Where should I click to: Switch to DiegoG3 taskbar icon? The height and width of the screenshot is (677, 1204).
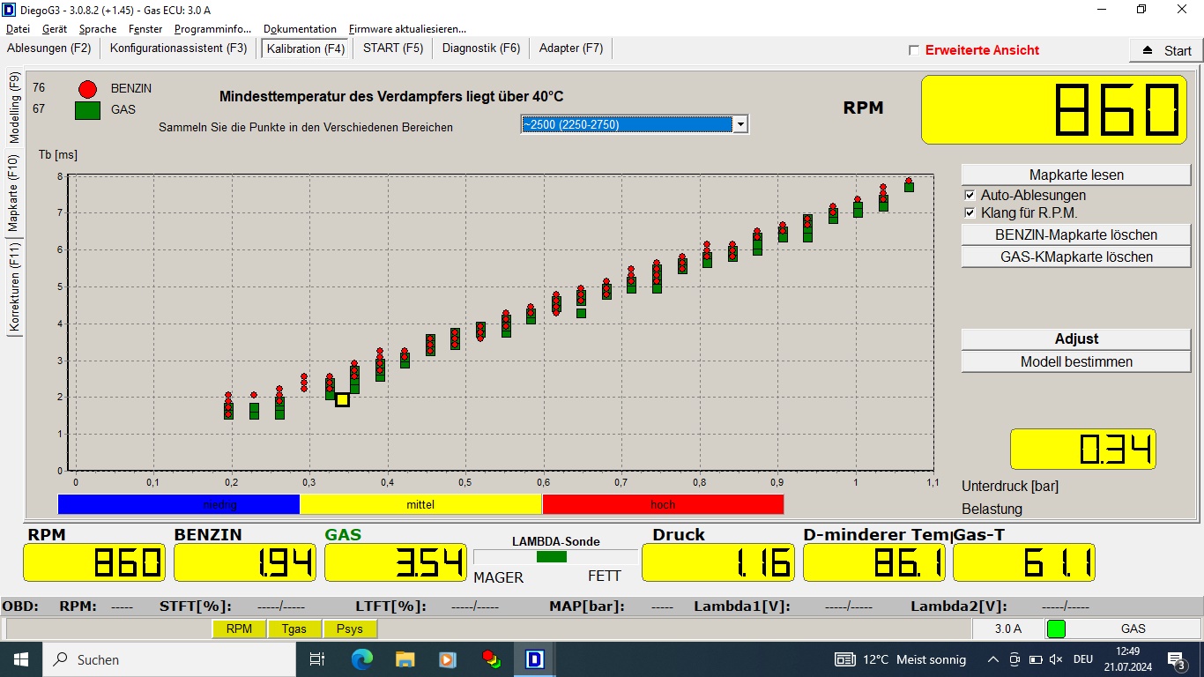(534, 659)
